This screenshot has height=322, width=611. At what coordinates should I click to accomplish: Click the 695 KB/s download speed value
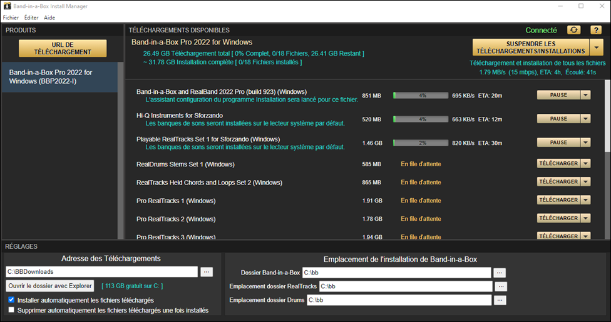(x=463, y=96)
